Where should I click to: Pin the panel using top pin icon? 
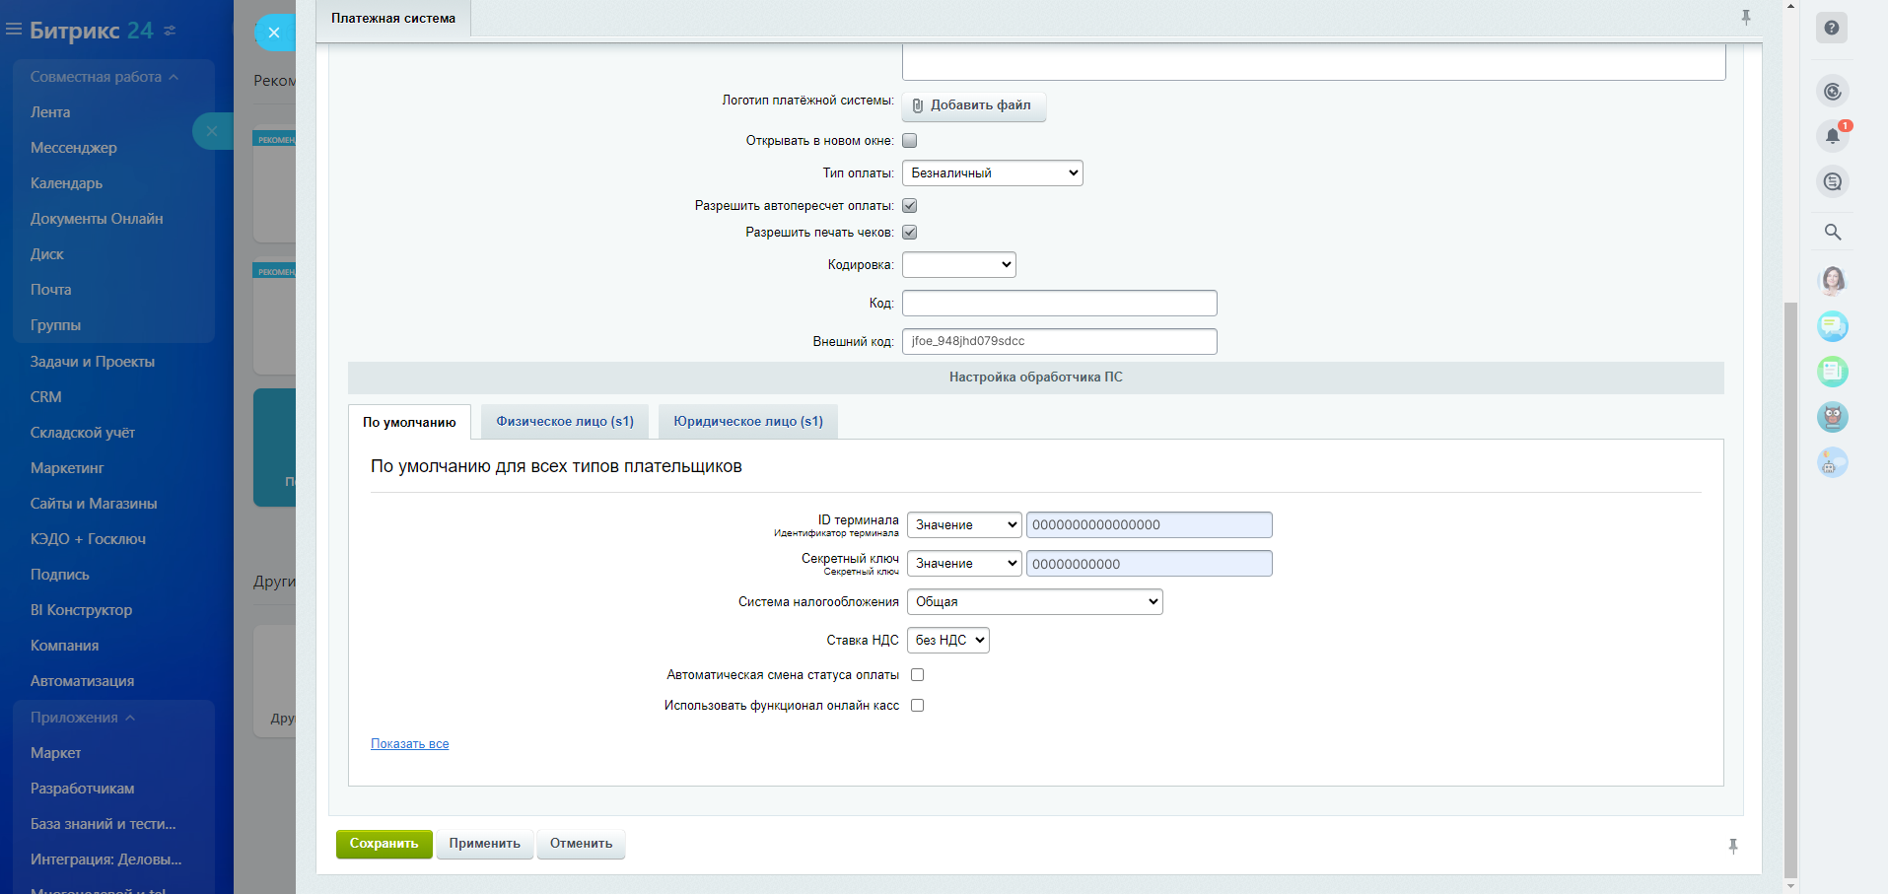[x=1745, y=18]
